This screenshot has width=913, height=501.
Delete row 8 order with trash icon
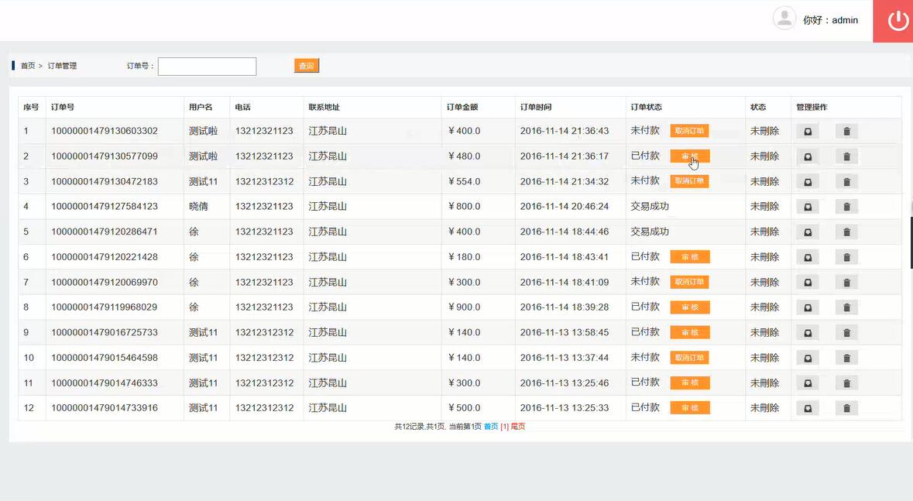point(846,307)
